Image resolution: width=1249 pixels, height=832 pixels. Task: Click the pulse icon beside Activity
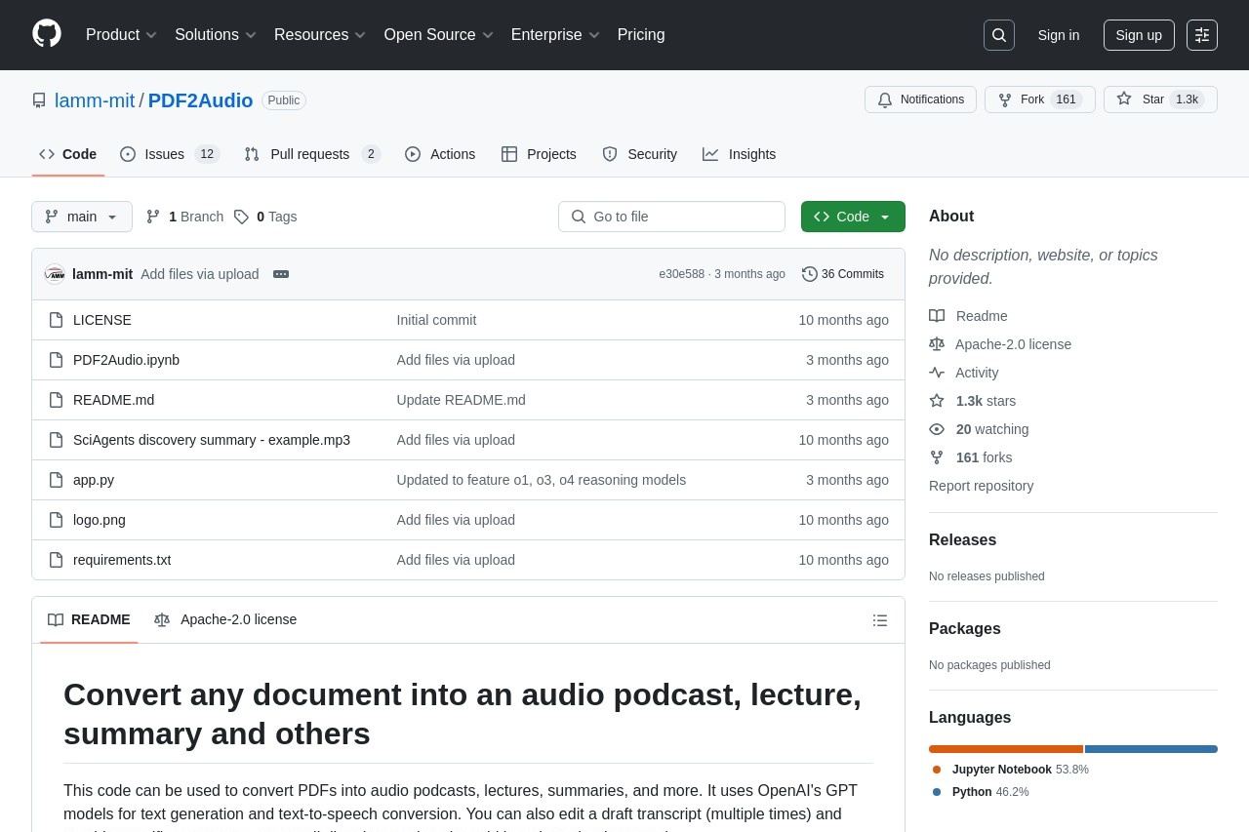tap(937, 373)
